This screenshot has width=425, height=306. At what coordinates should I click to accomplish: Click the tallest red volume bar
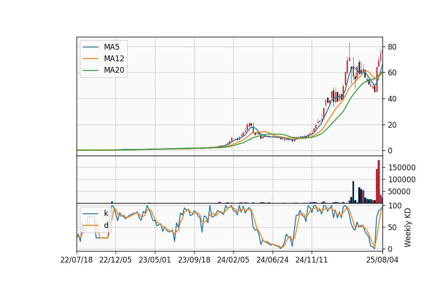click(x=379, y=182)
